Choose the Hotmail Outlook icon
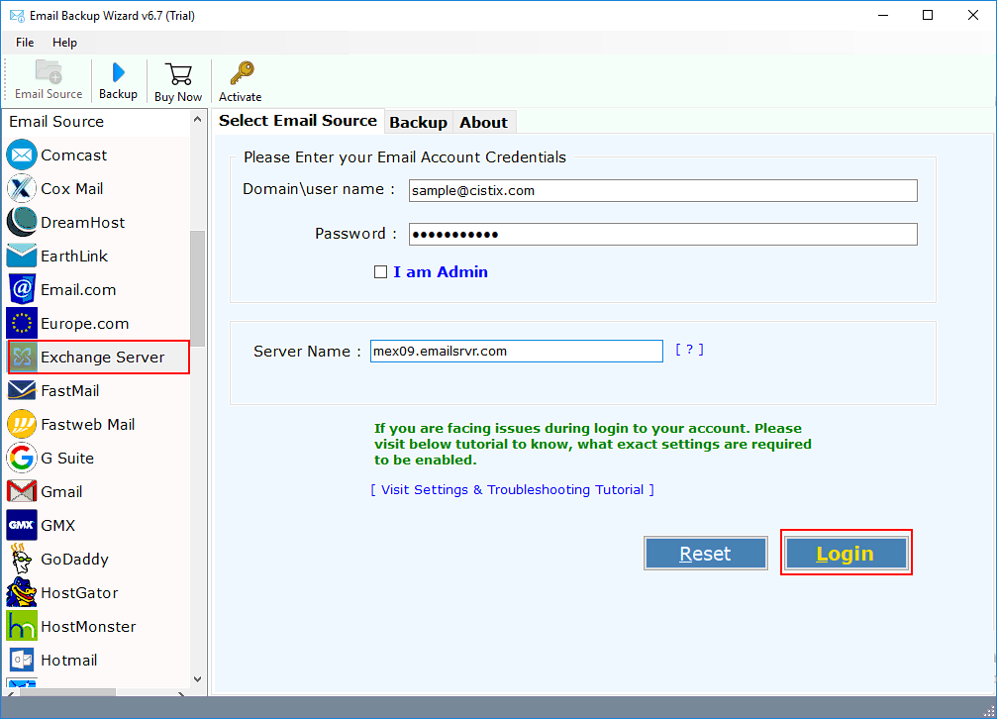The height and width of the screenshot is (719, 997). pos(22,660)
